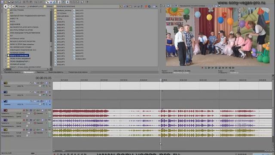Click the New project icon in main toolbar

click(x=2, y=2)
